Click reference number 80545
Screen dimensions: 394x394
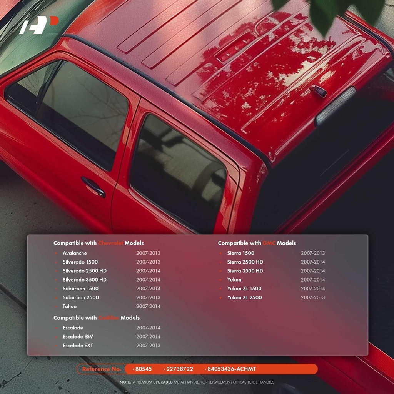point(142,369)
